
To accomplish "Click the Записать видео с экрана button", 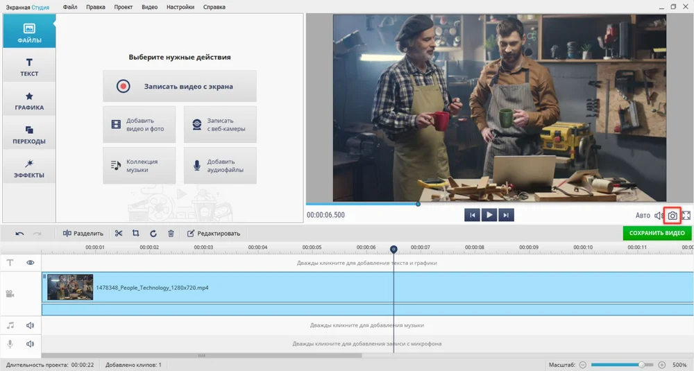I will pos(180,87).
